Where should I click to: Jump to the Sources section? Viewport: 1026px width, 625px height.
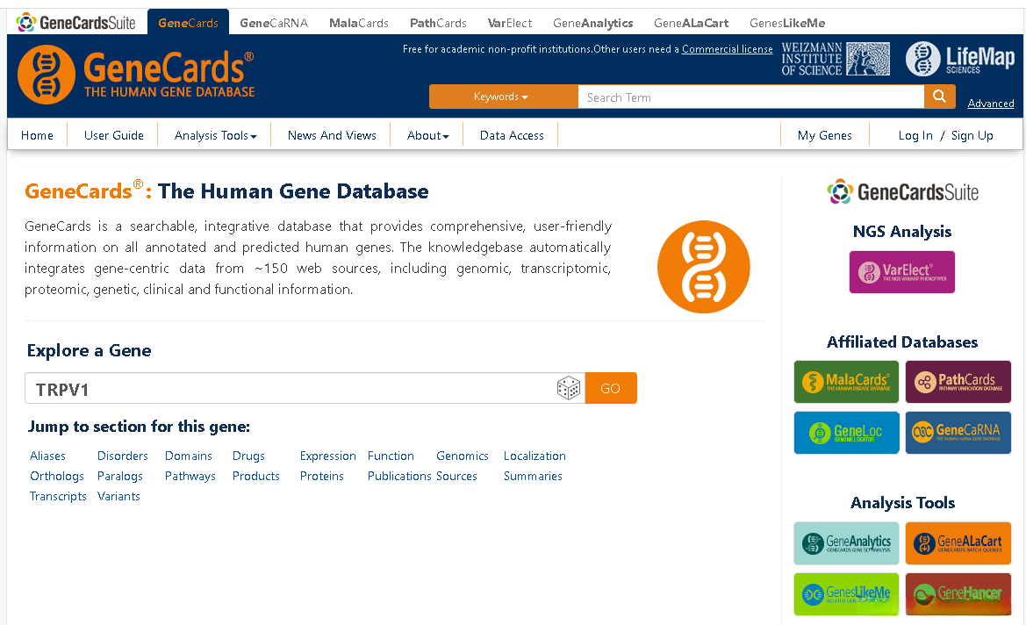(456, 476)
